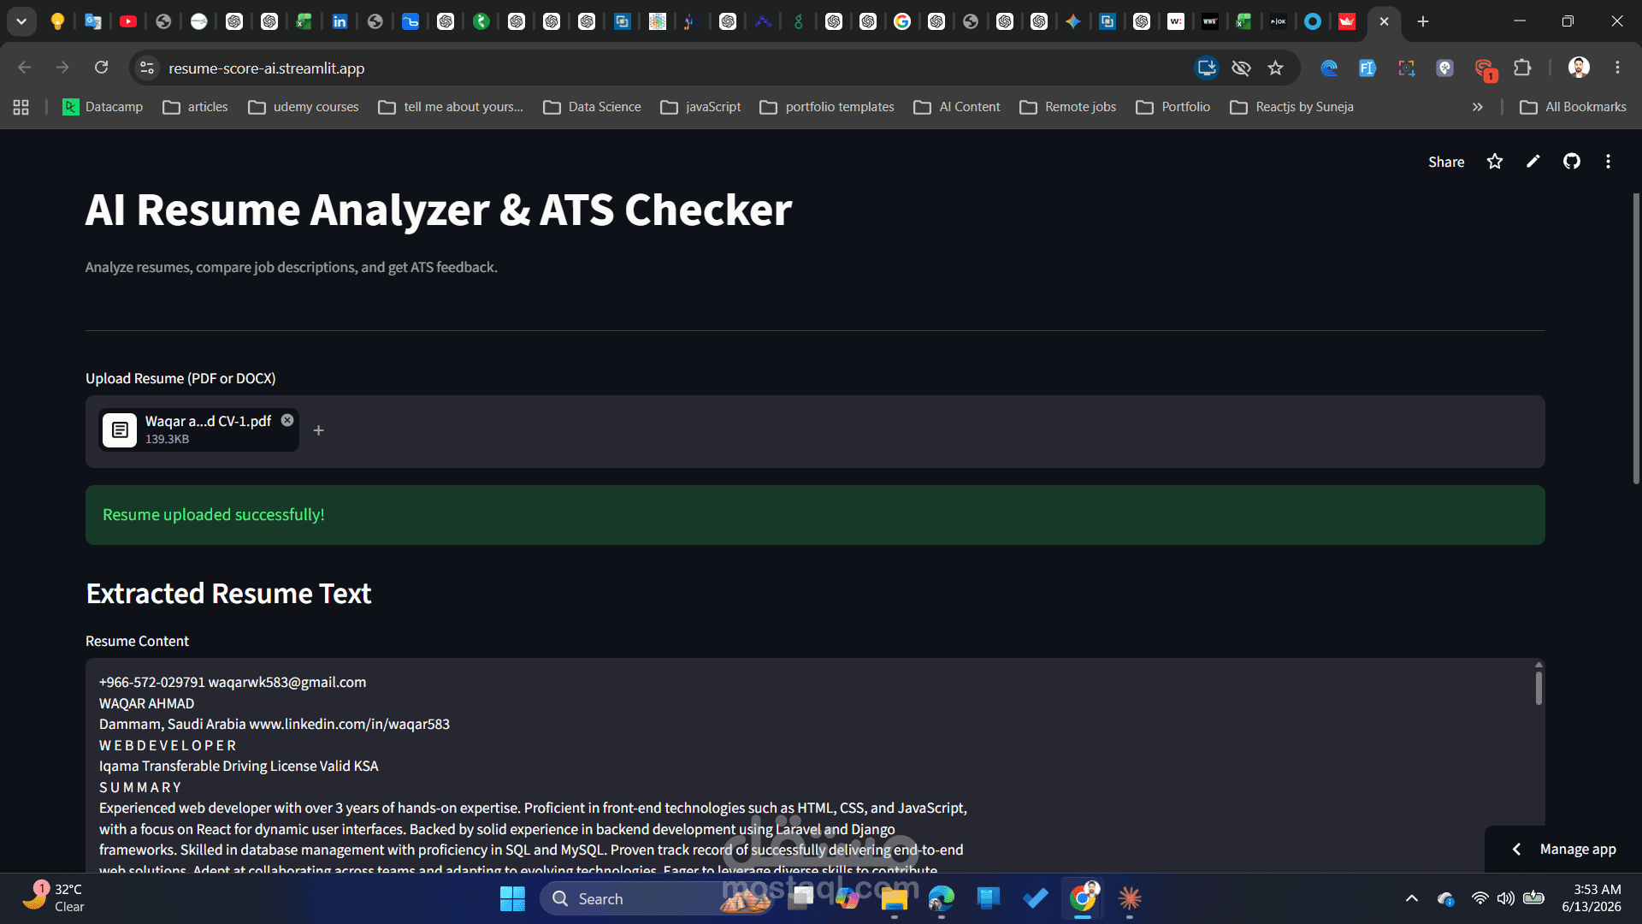1642x924 pixels.
Task: Click the Resume Content scrollbar thumb
Action: click(x=1539, y=688)
